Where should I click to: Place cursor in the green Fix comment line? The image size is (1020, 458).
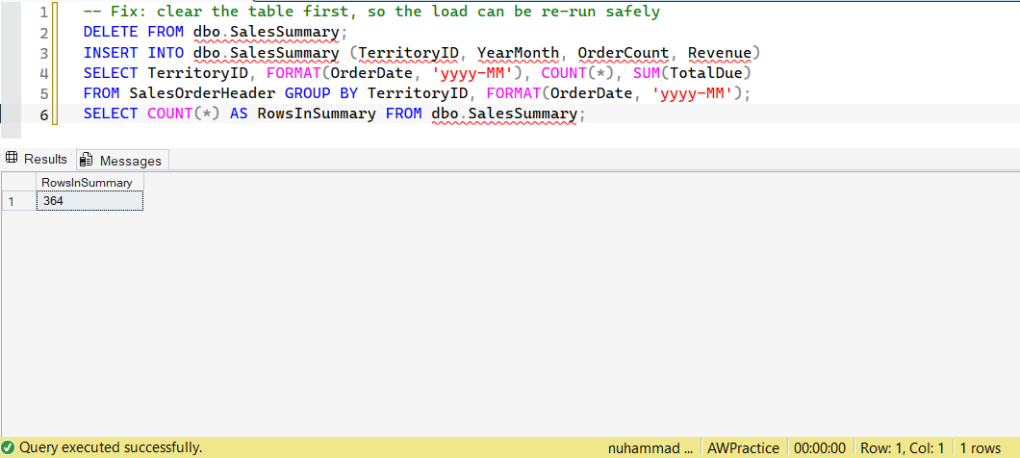pos(371,12)
